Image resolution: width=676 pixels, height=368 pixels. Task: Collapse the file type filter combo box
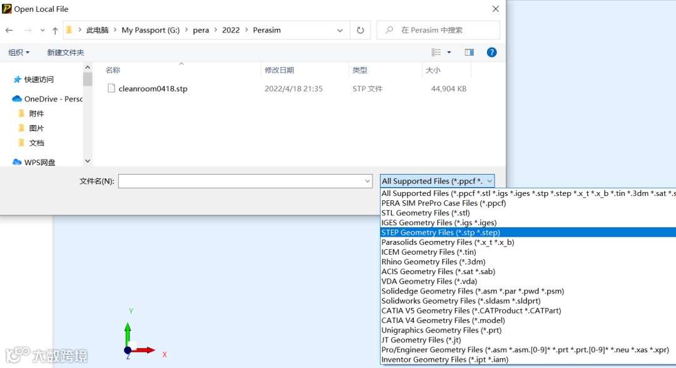coord(437,181)
